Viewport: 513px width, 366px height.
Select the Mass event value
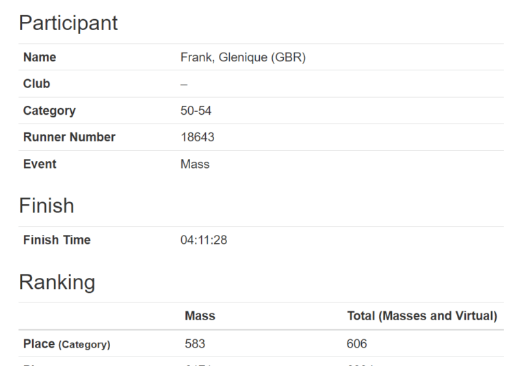(195, 165)
